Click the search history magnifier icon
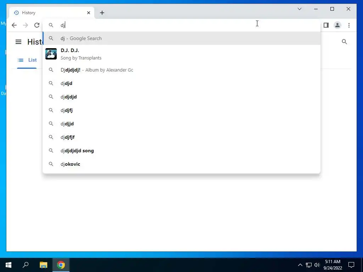363x272 pixels. 344,42
